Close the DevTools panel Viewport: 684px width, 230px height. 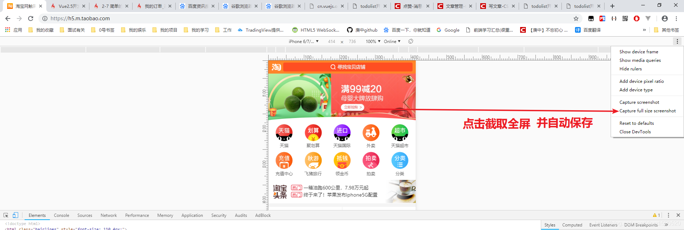(x=678, y=215)
